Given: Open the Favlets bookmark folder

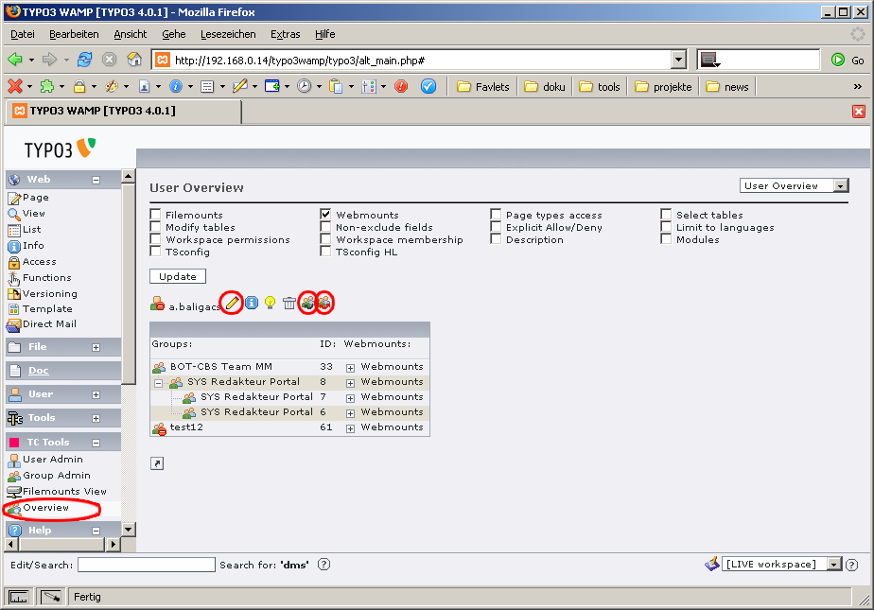Looking at the screenshot, I should tap(482, 86).
